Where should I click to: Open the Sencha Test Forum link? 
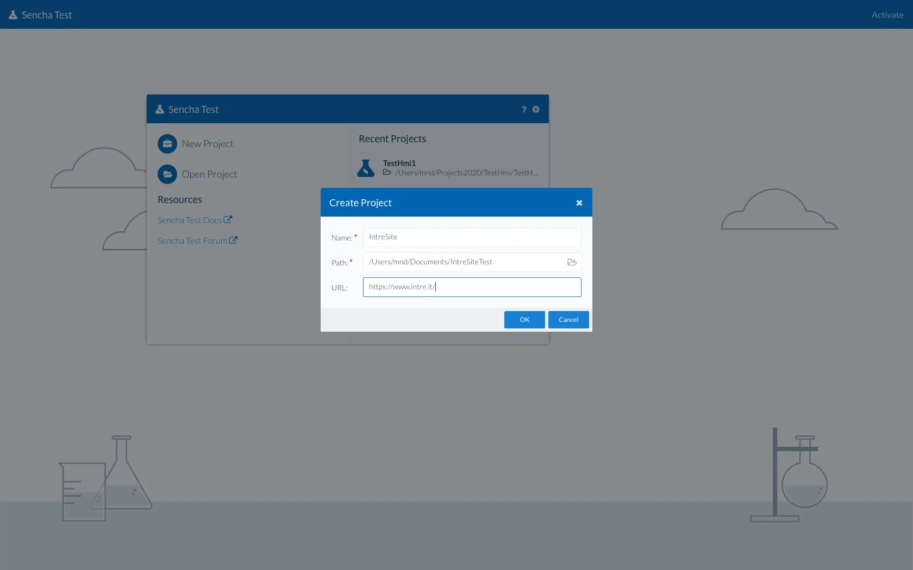192,240
